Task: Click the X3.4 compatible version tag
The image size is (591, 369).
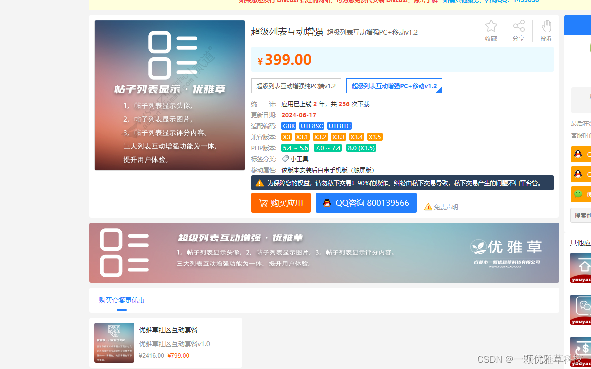Action: [x=357, y=137]
